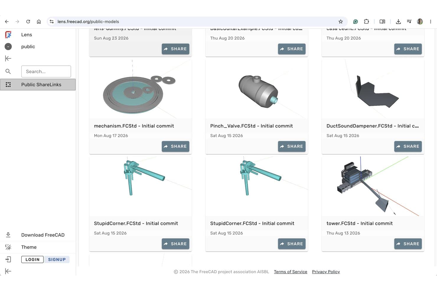This screenshot has height=291, width=437.
Task: Open Privacy Policy link
Action: pyautogui.click(x=326, y=272)
